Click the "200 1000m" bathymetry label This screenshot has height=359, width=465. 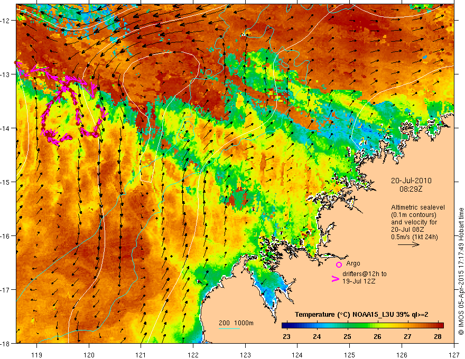[x=236, y=323]
